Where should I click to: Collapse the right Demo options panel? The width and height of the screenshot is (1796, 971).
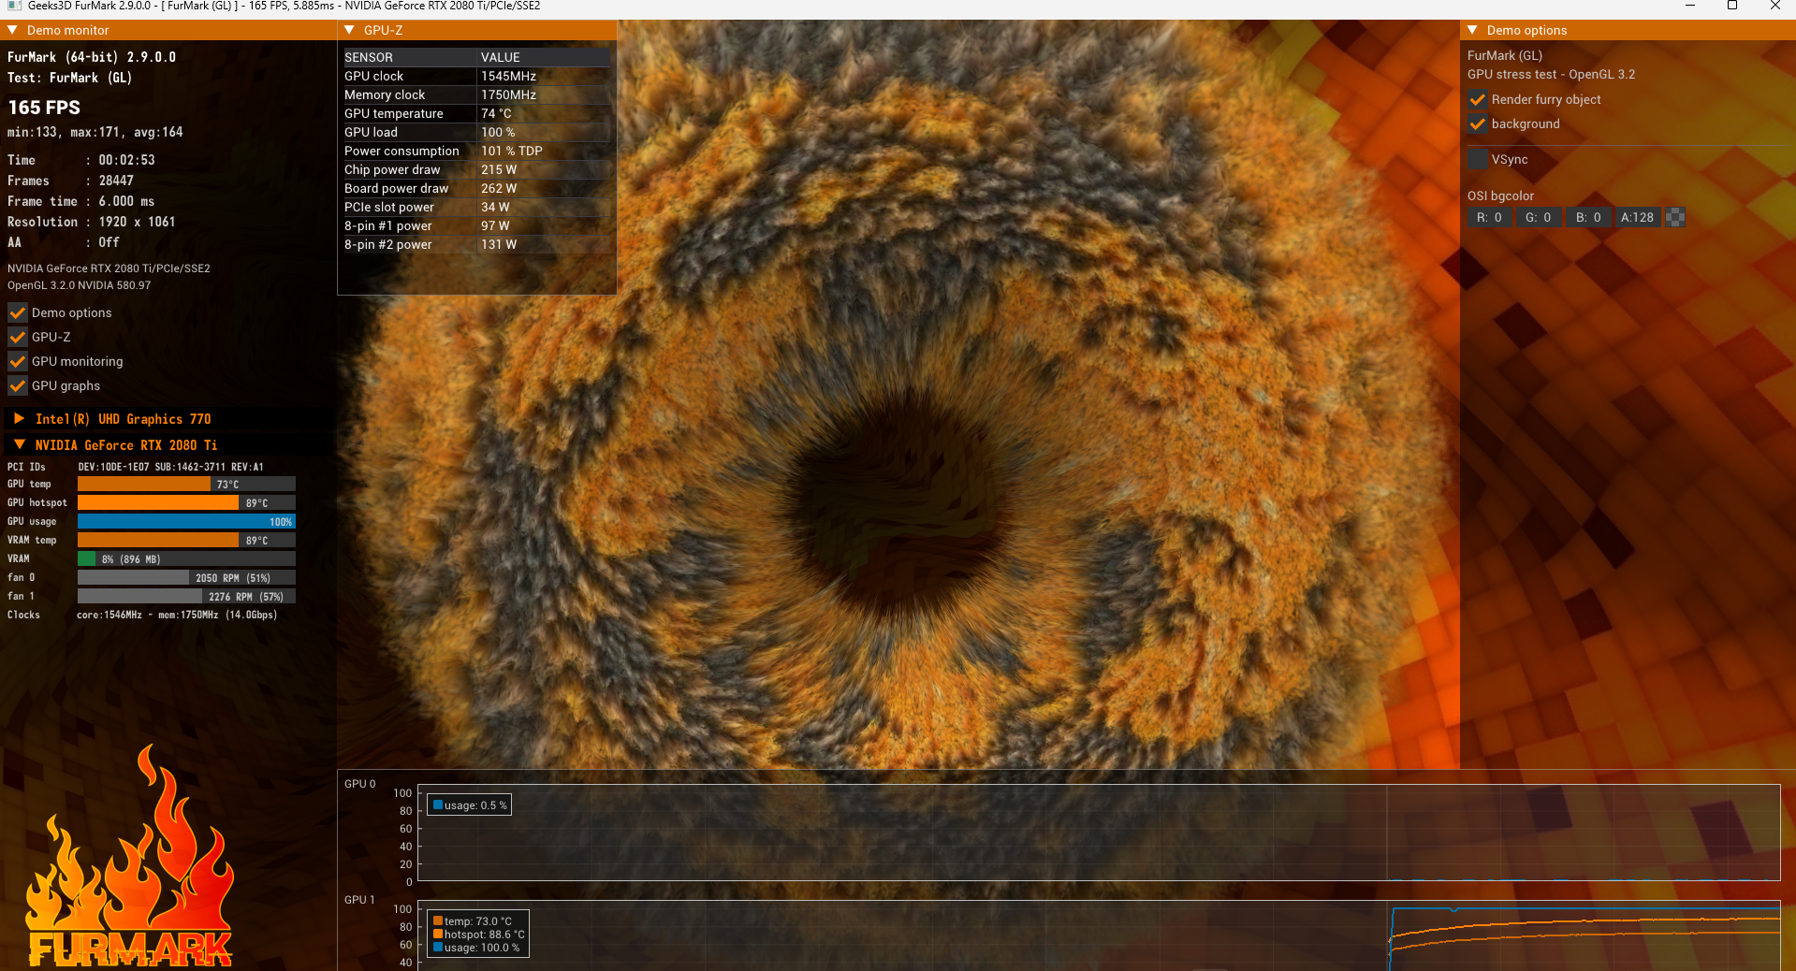[1472, 30]
